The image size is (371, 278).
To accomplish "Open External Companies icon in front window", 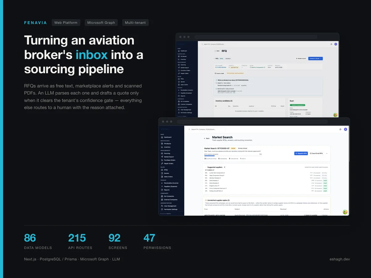I will pos(162,200).
